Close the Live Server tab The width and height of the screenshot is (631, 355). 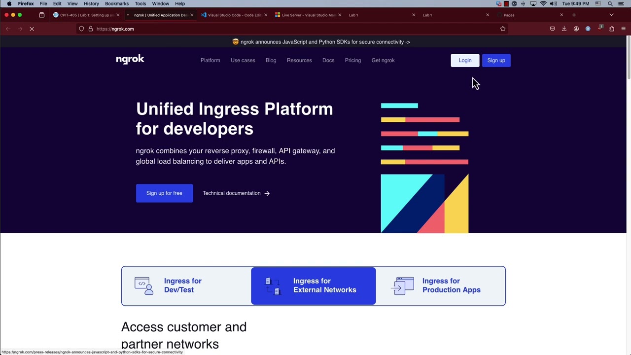340,15
